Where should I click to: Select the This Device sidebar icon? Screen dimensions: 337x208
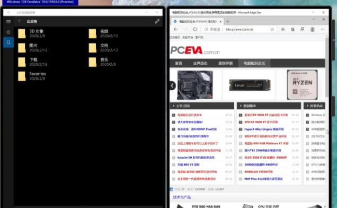8,42
